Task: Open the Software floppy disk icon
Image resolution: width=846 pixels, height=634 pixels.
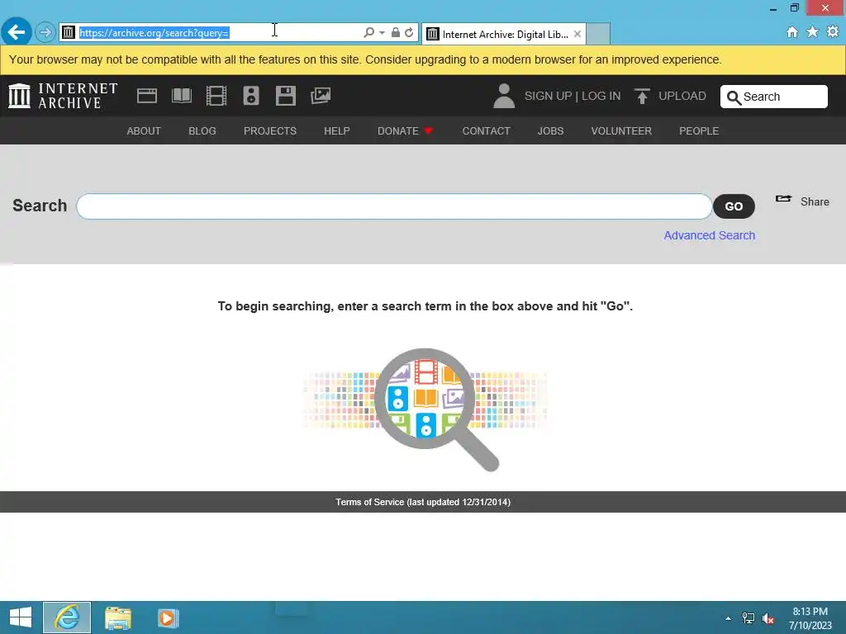Action: (x=285, y=96)
